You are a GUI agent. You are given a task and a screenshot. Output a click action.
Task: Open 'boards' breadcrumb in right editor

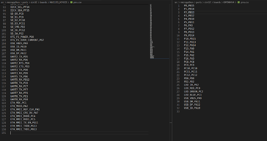pos(217,2)
